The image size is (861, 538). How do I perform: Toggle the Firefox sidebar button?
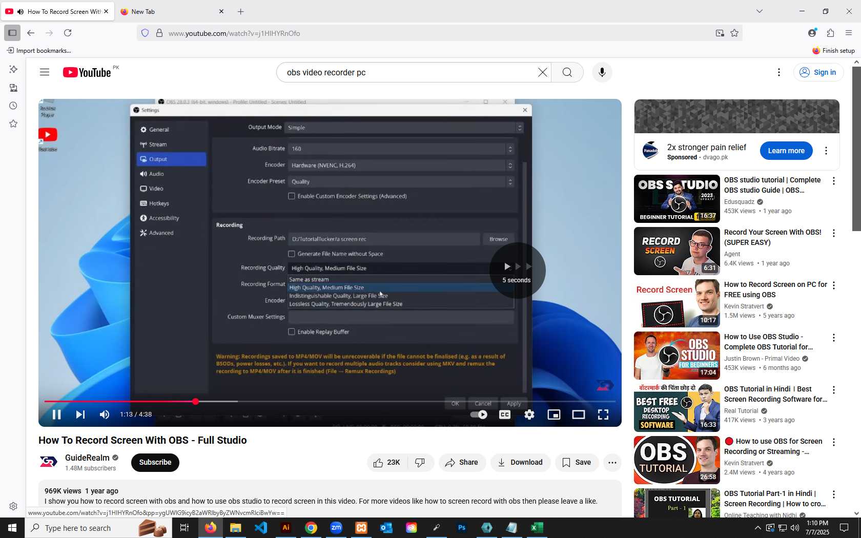coord(12,33)
